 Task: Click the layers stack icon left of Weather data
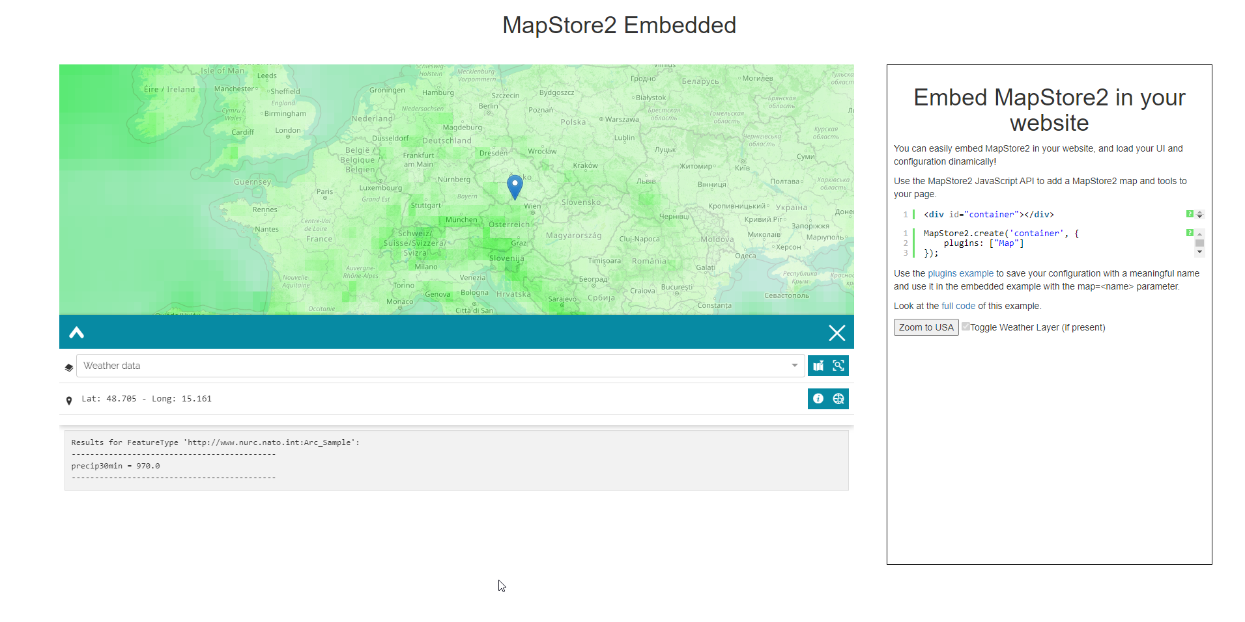point(69,368)
